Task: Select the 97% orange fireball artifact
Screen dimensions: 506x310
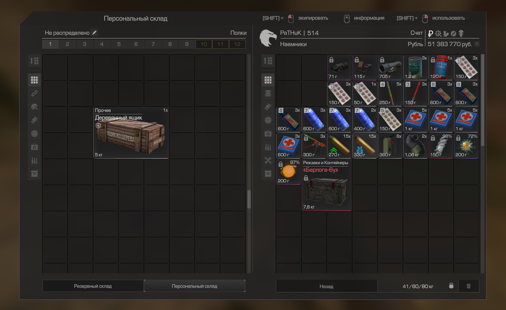Action: (x=289, y=172)
